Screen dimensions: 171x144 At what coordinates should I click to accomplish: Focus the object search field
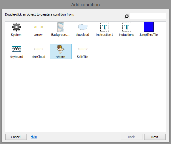pyautogui.click(x=148, y=16)
